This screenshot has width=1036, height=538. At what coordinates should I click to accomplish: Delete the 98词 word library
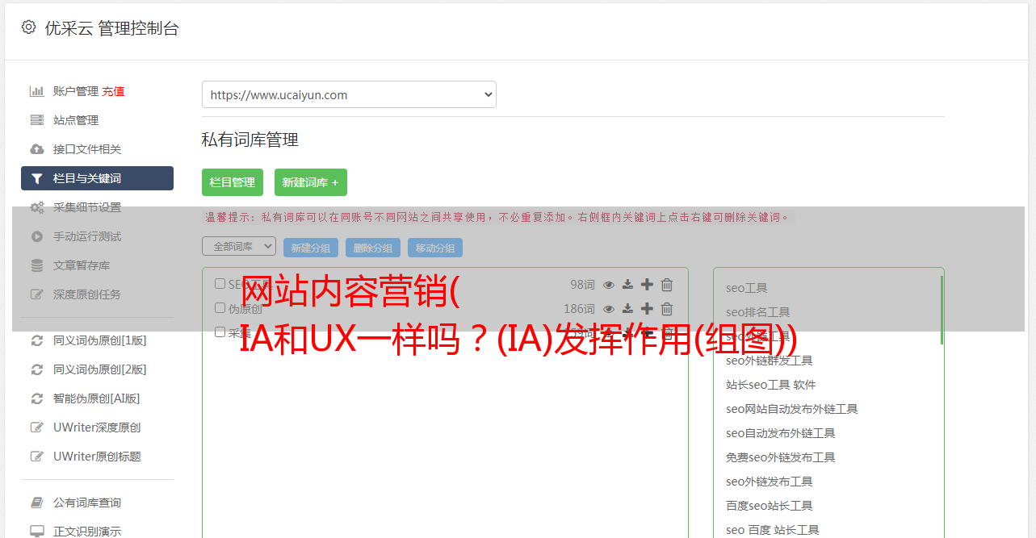[x=667, y=285]
